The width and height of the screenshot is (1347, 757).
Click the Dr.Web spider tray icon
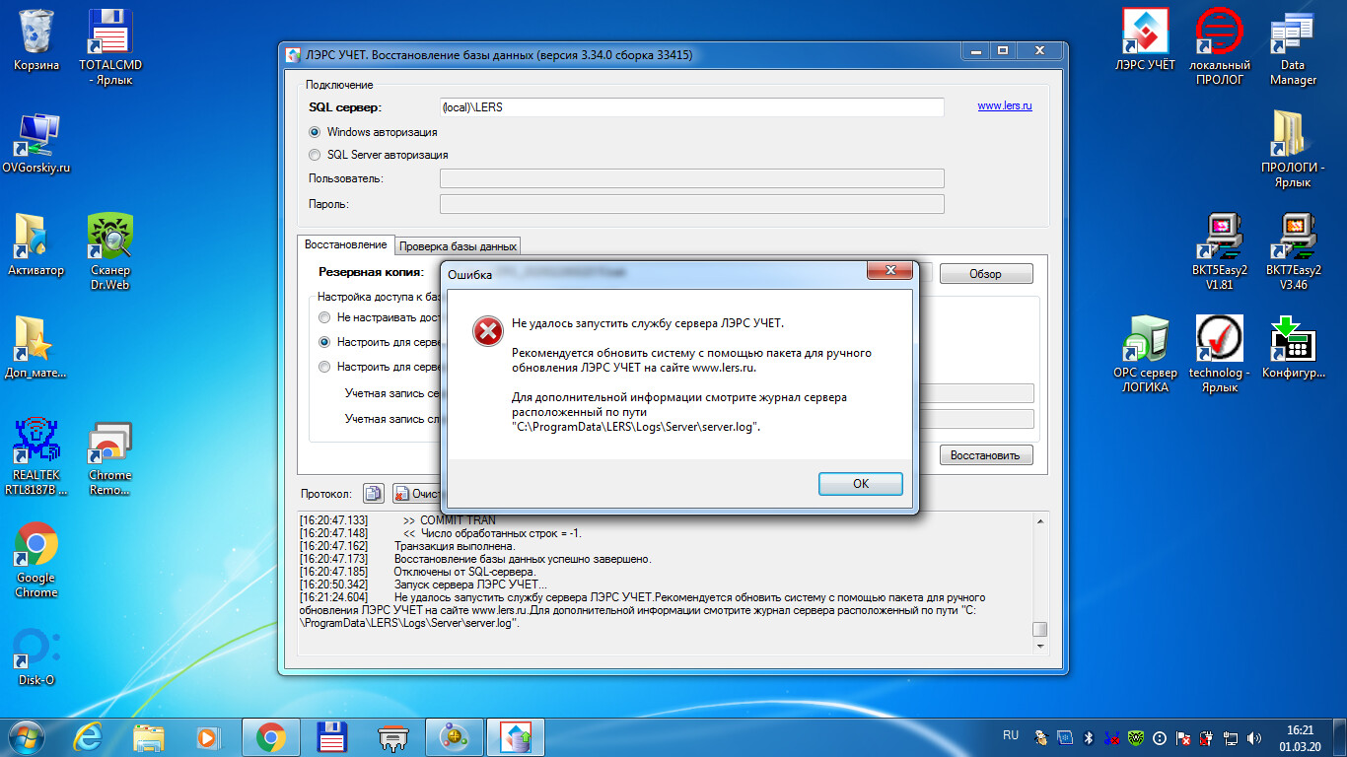point(1137,736)
